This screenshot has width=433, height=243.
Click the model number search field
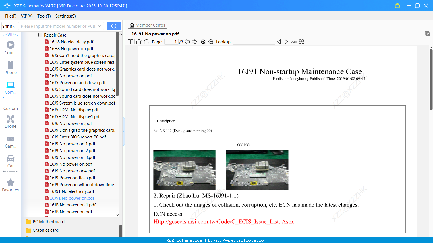pos(58,26)
